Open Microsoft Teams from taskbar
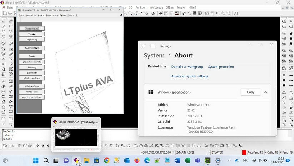This screenshot has width=294, height=166. click(x=198, y=160)
